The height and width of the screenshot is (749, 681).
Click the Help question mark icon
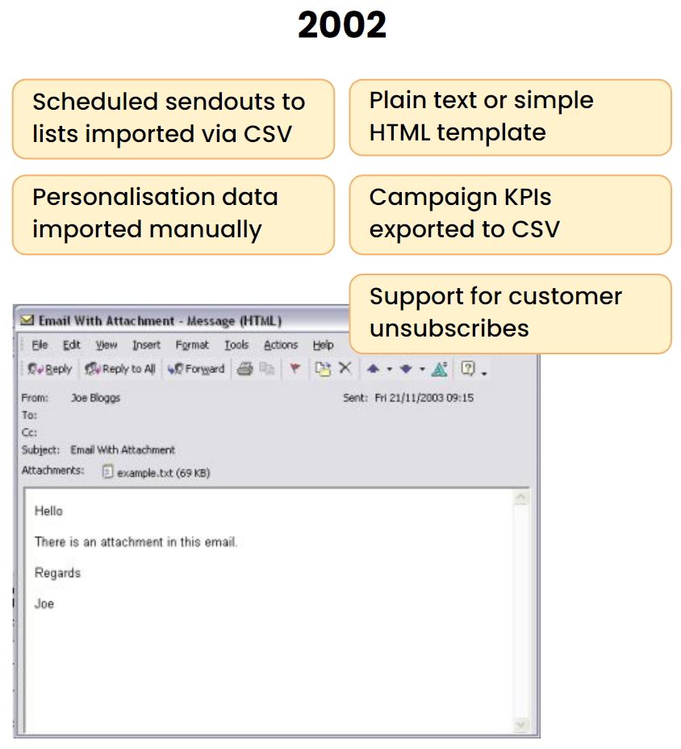coord(467,368)
